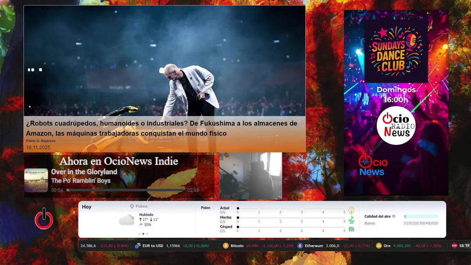This screenshot has height=265, width=471.
Task: Select the last weather carousel dot
Action: (147, 234)
